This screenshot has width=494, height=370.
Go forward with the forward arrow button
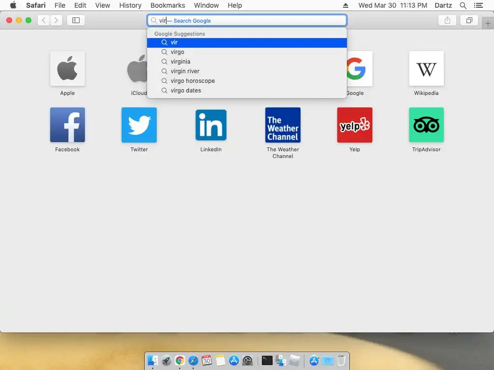(56, 20)
